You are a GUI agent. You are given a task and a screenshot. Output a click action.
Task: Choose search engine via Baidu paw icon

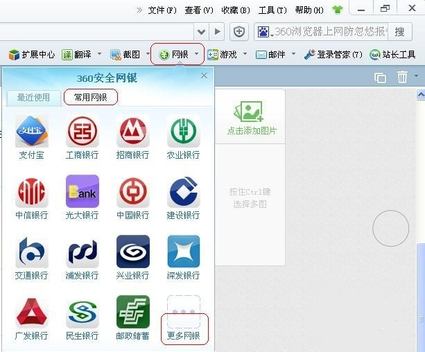(x=264, y=32)
